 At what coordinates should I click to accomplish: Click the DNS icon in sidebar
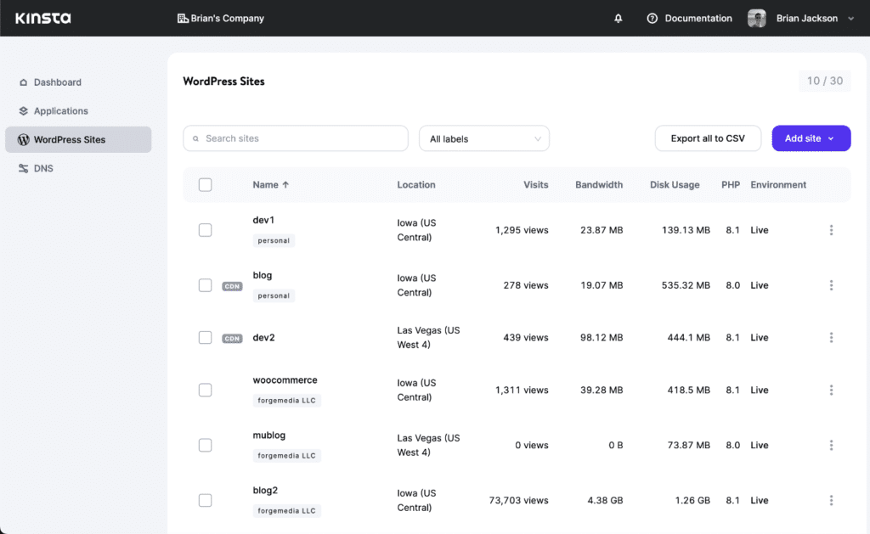coord(23,169)
